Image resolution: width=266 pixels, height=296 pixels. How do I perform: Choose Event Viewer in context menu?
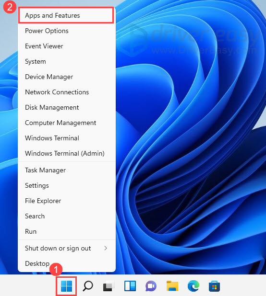coord(67,46)
